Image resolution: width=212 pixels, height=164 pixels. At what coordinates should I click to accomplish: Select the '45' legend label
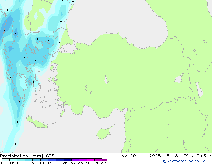(x=96, y=163)
